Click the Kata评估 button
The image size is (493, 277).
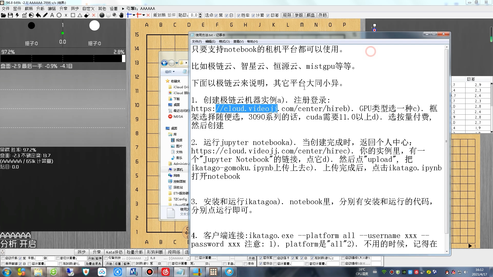[x=114, y=252]
